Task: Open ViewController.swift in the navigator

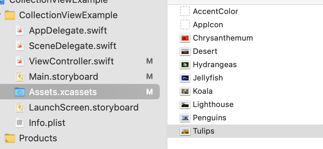Action: coord(71,61)
